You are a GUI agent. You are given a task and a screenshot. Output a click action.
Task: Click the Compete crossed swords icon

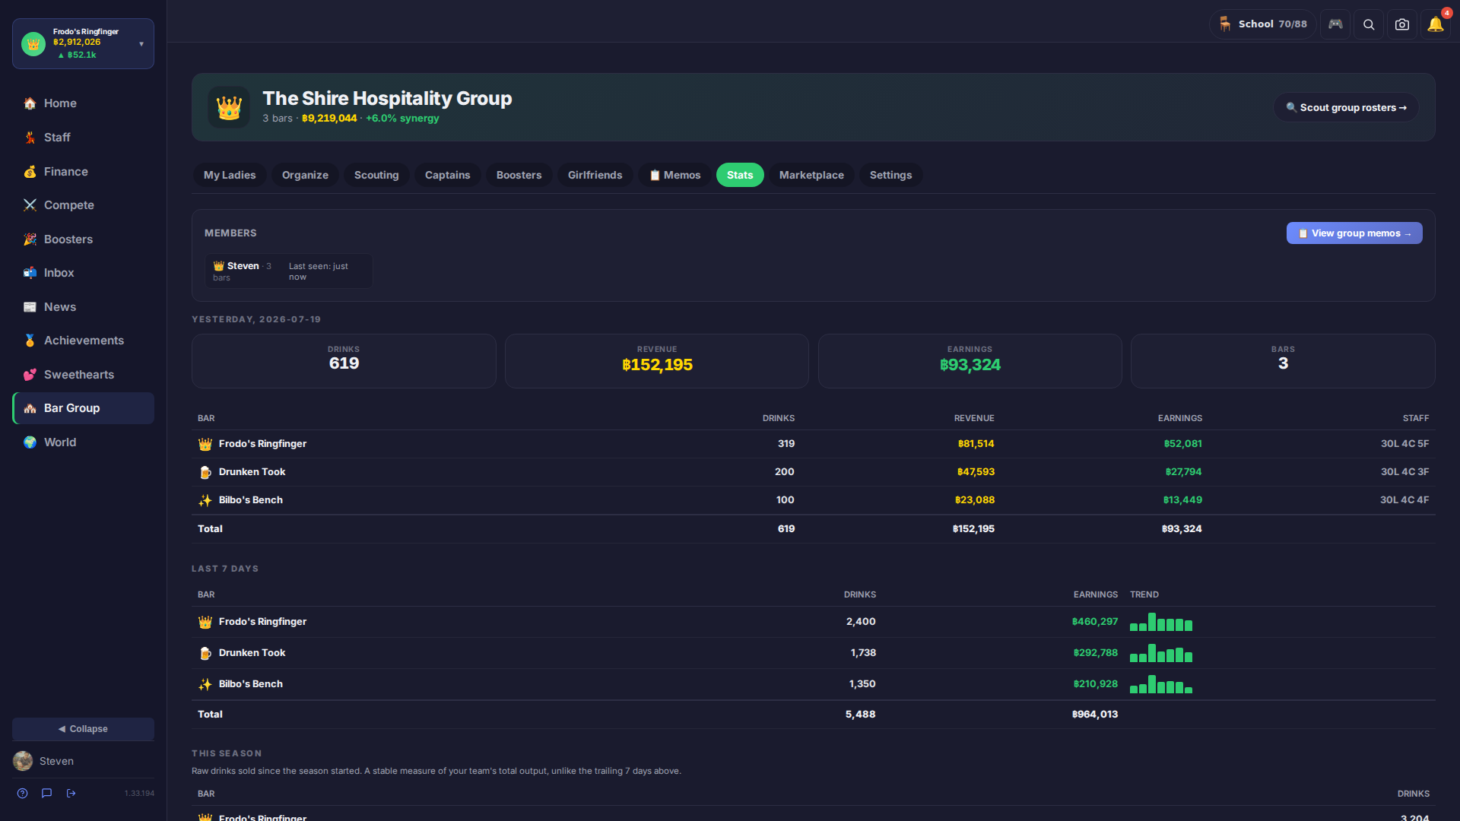tap(30, 205)
